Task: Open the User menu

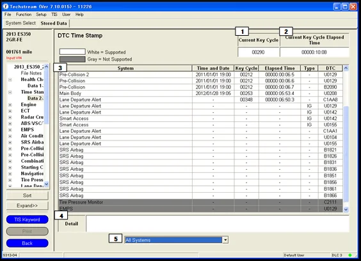Action: tap(66, 15)
